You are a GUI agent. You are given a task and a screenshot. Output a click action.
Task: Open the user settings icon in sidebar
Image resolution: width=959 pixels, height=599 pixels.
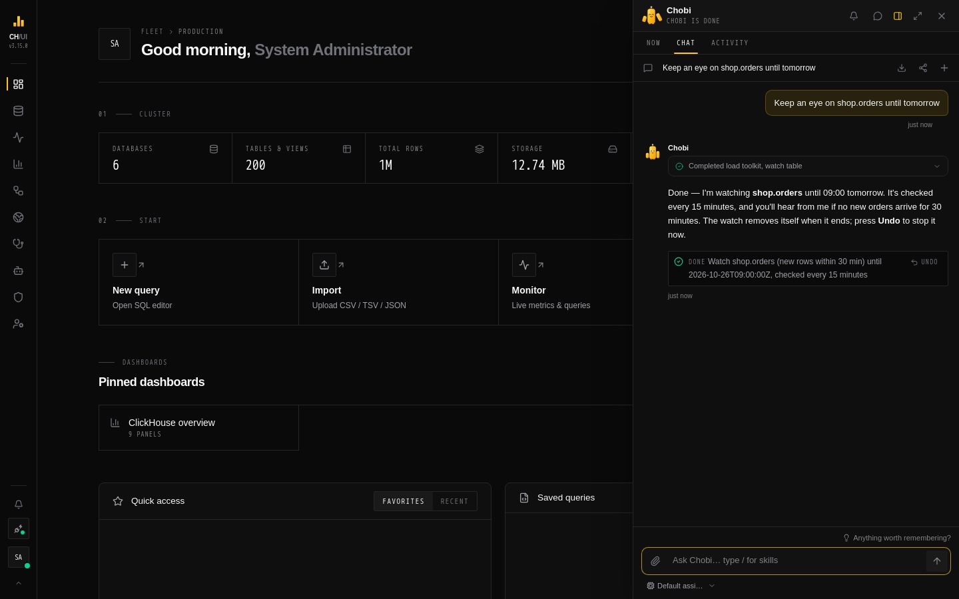coord(18,323)
